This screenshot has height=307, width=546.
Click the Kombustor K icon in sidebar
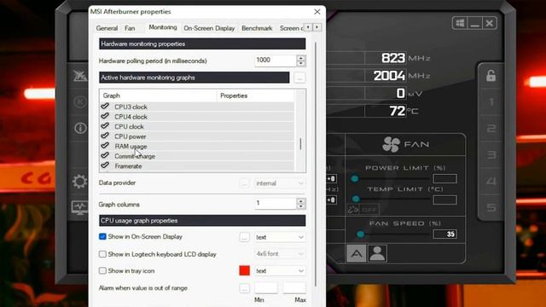(x=80, y=101)
